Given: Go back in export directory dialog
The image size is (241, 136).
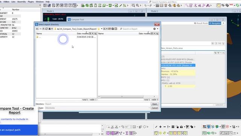Looking at the screenshot, I should [37, 29].
